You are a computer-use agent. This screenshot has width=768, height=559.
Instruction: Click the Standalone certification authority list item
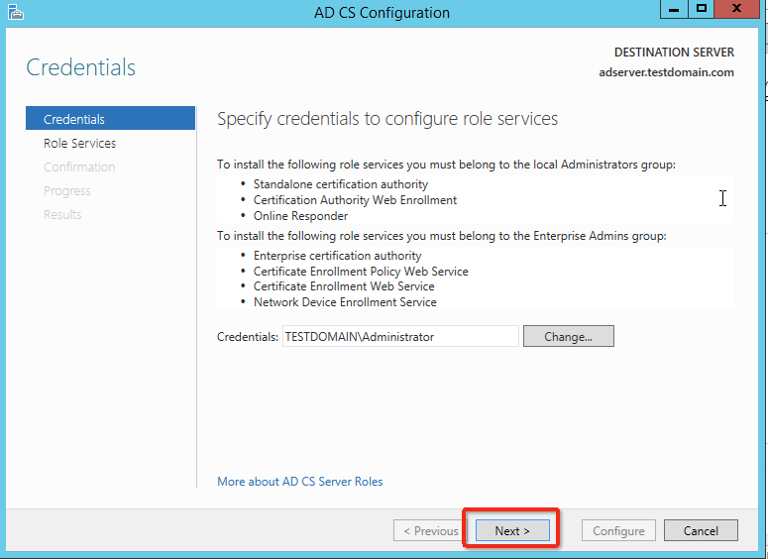(x=341, y=184)
